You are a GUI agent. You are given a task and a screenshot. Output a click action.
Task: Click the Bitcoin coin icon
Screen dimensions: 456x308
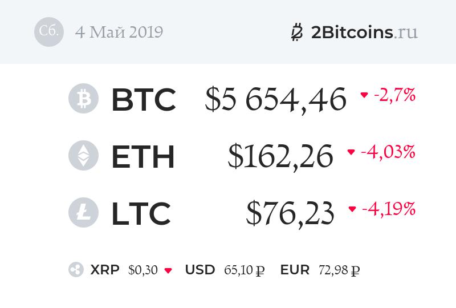tap(83, 99)
